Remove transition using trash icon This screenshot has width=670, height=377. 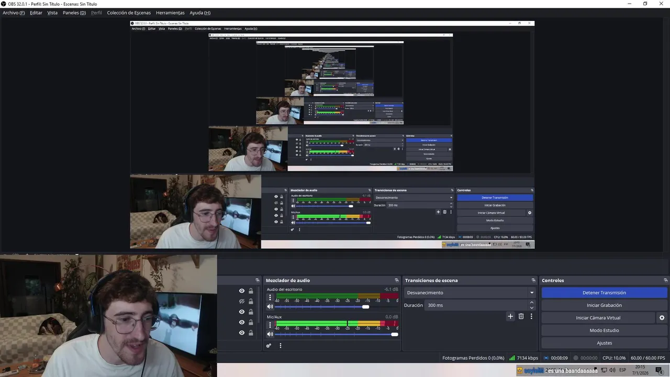pos(521,316)
